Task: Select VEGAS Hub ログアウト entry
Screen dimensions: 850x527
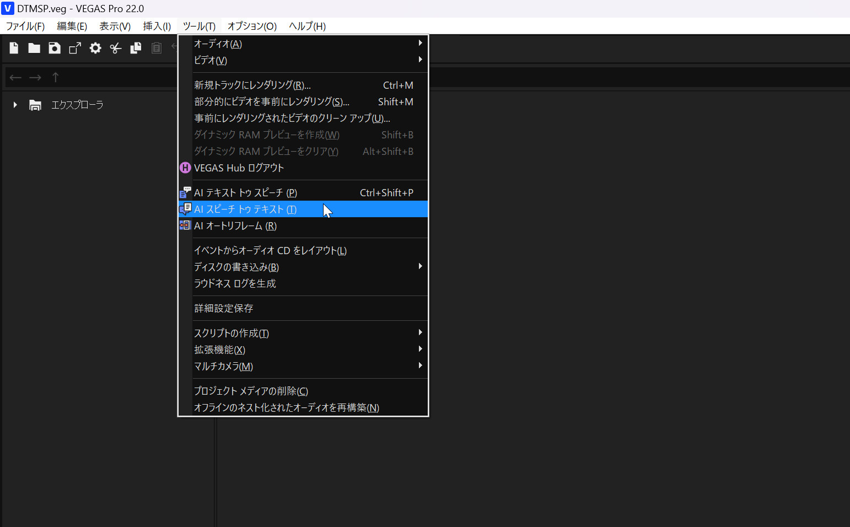Action: [303, 168]
